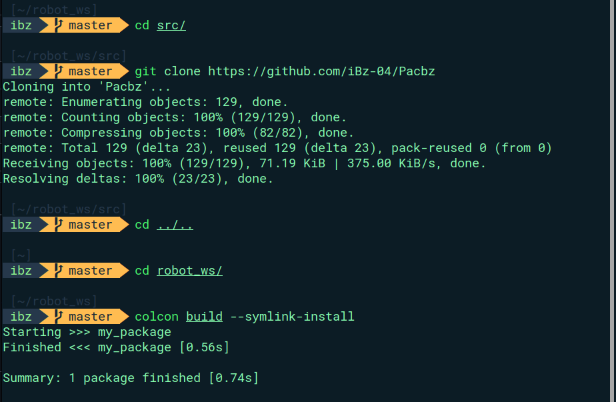Click the git branch icon on the colcon build prompt
The image size is (616, 402).
click(59, 317)
